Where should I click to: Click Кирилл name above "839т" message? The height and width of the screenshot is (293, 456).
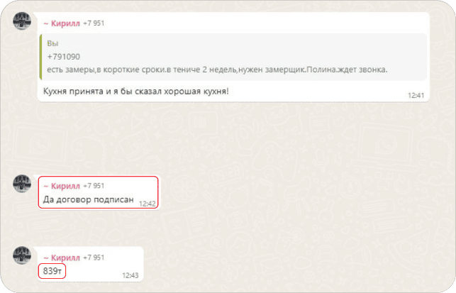(62, 258)
